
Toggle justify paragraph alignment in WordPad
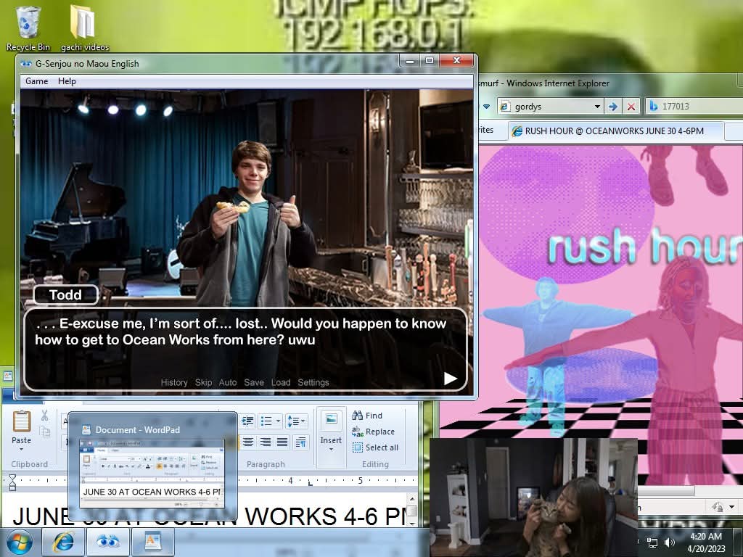(283, 442)
